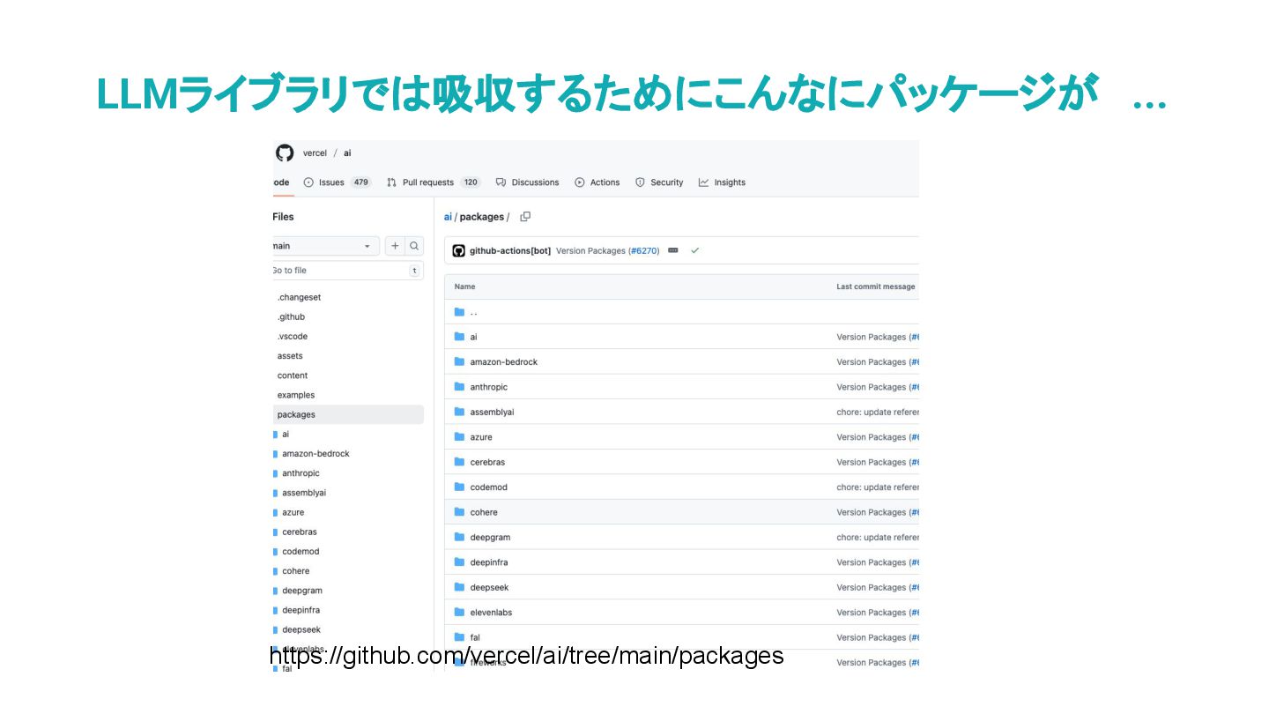Expand commit message ellipsis button
This screenshot has height=714, width=1269.
673,251
